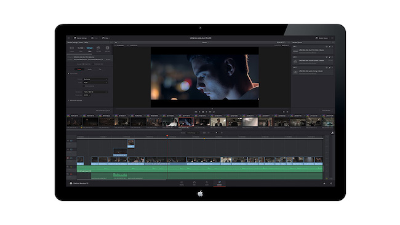
Task: Go to the Color page tab
Action: click(x=207, y=183)
